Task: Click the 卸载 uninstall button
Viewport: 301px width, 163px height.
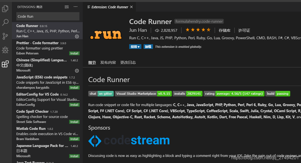Action: (x=148, y=47)
